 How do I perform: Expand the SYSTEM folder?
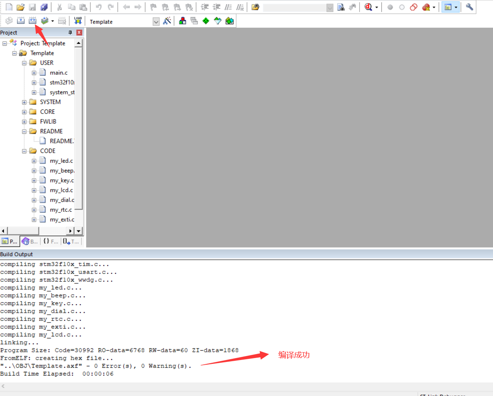24,102
